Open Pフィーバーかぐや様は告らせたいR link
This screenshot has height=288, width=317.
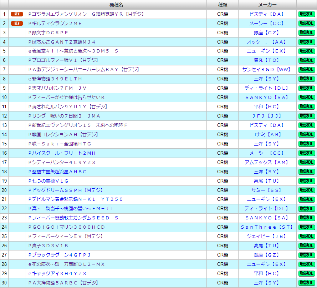pos(66,98)
